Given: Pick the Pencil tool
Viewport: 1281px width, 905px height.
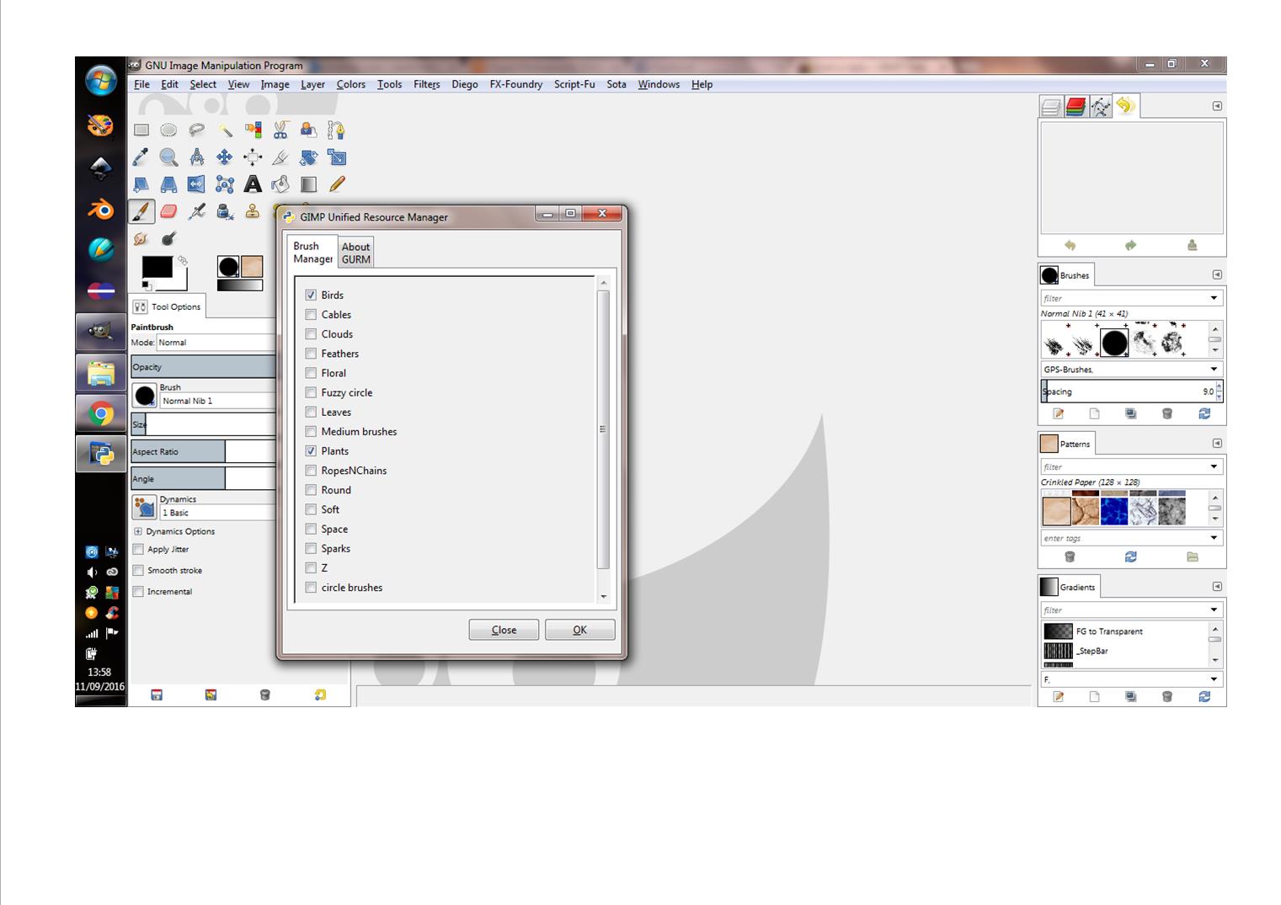Looking at the screenshot, I should point(337,184).
